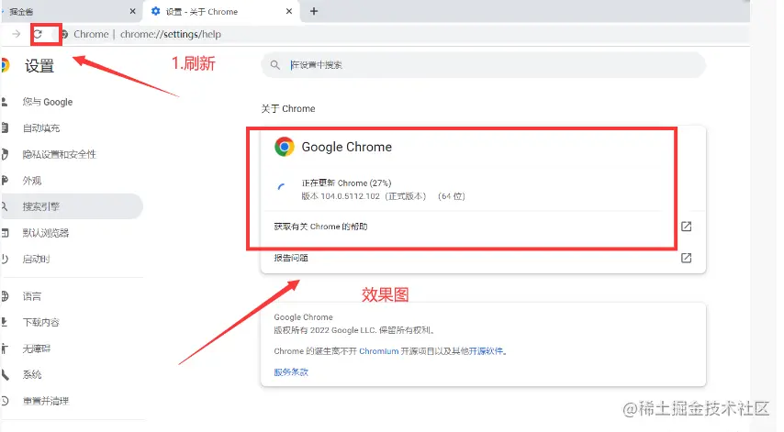
Task: Click external-link icon beside 报告问题
Action: click(x=686, y=258)
